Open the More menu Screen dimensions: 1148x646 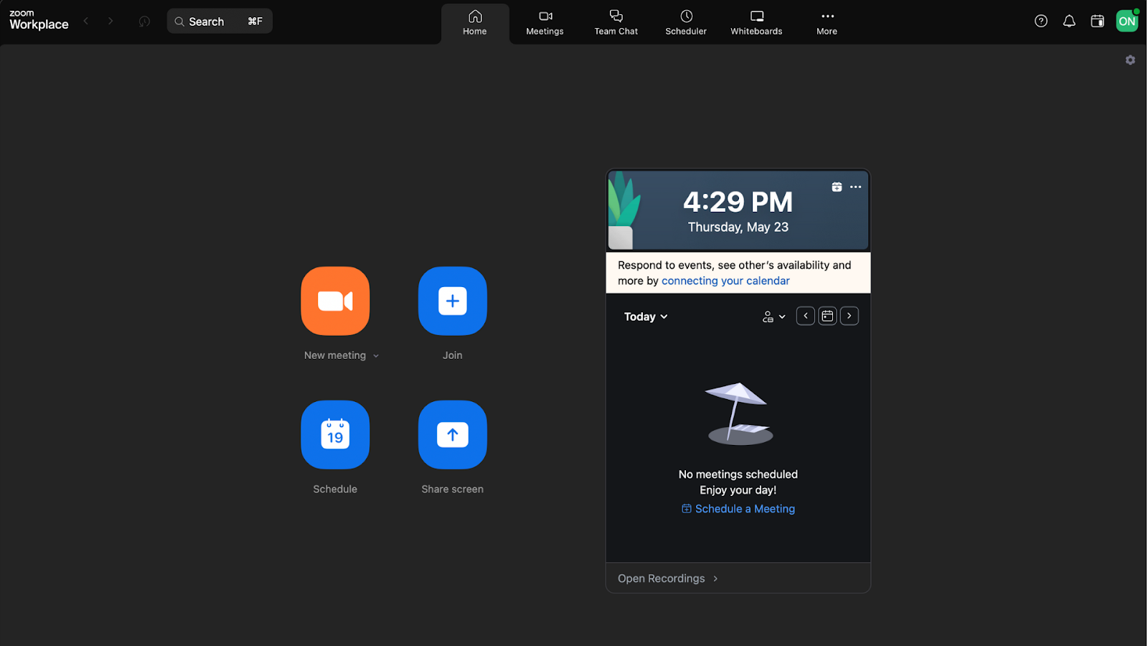827,22
